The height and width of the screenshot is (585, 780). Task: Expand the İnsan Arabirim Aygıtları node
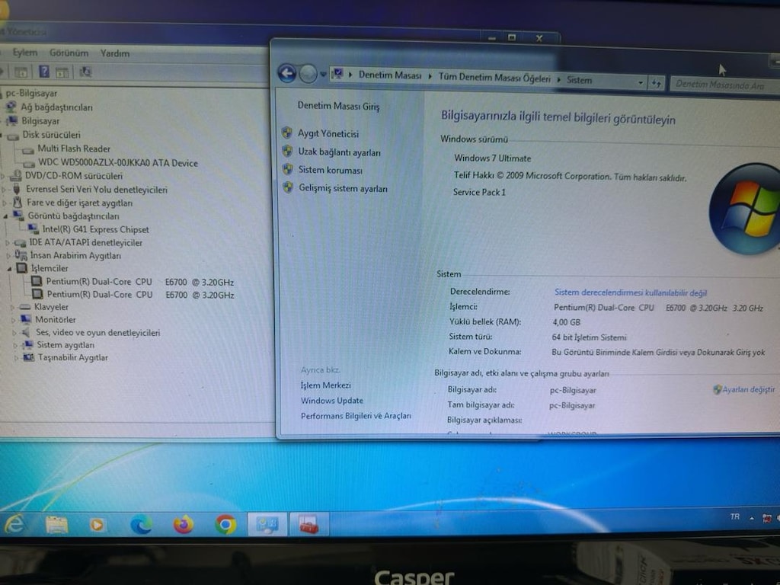8,256
